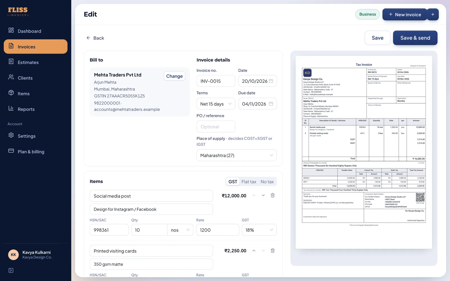The width and height of the screenshot is (450, 281).
Task: Delete the Printed visiting cards item
Action: [273, 251]
